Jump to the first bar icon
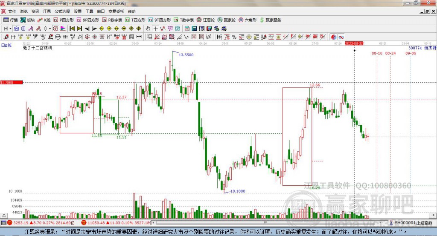This screenshot has height=236, width=437. point(72,29)
